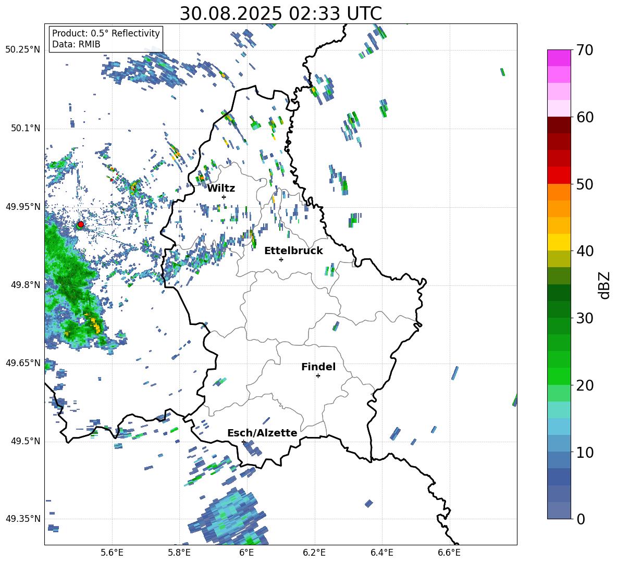Click the Data: RMIB text

point(76,44)
